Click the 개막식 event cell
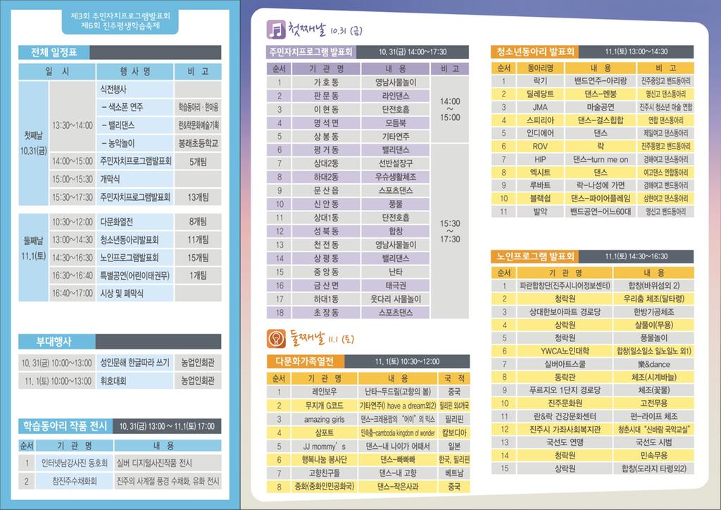721x510 pixels. pos(134,179)
